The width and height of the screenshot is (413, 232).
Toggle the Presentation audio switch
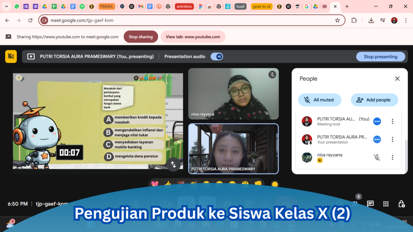tap(217, 57)
